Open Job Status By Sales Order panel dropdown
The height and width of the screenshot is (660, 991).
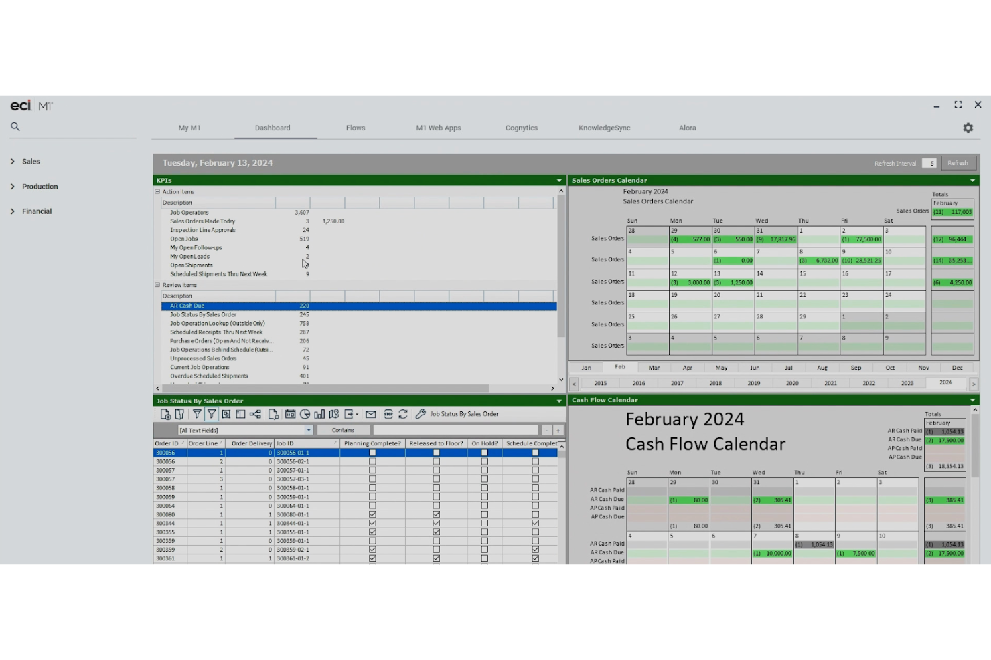pos(559,401)
